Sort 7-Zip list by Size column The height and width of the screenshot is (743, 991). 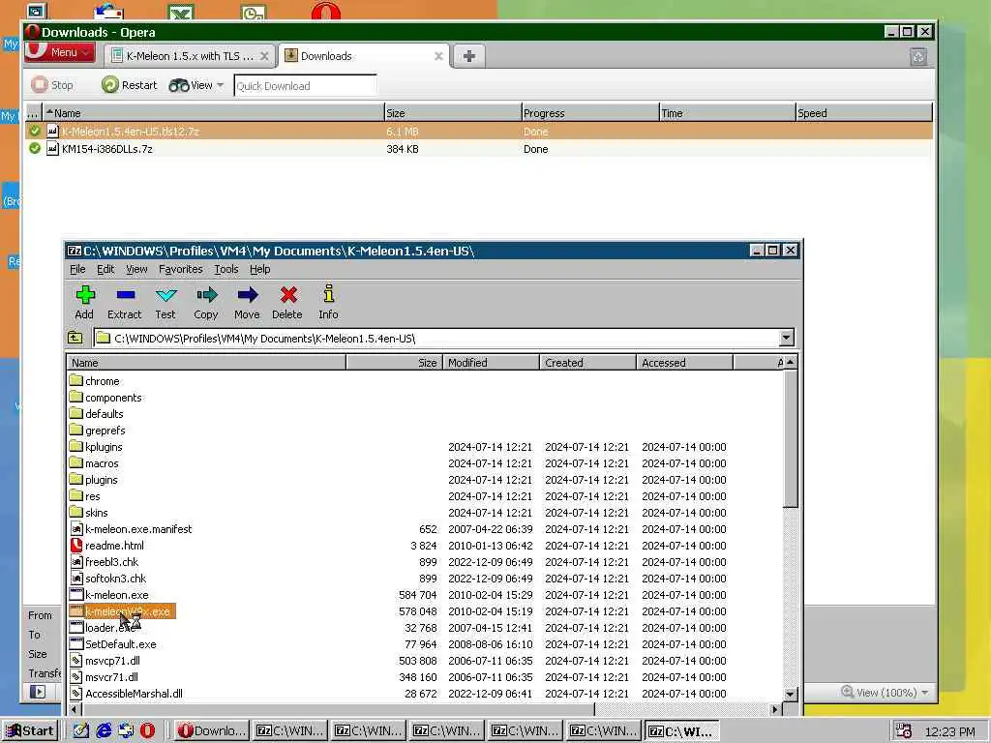click(x=395, y=363)
